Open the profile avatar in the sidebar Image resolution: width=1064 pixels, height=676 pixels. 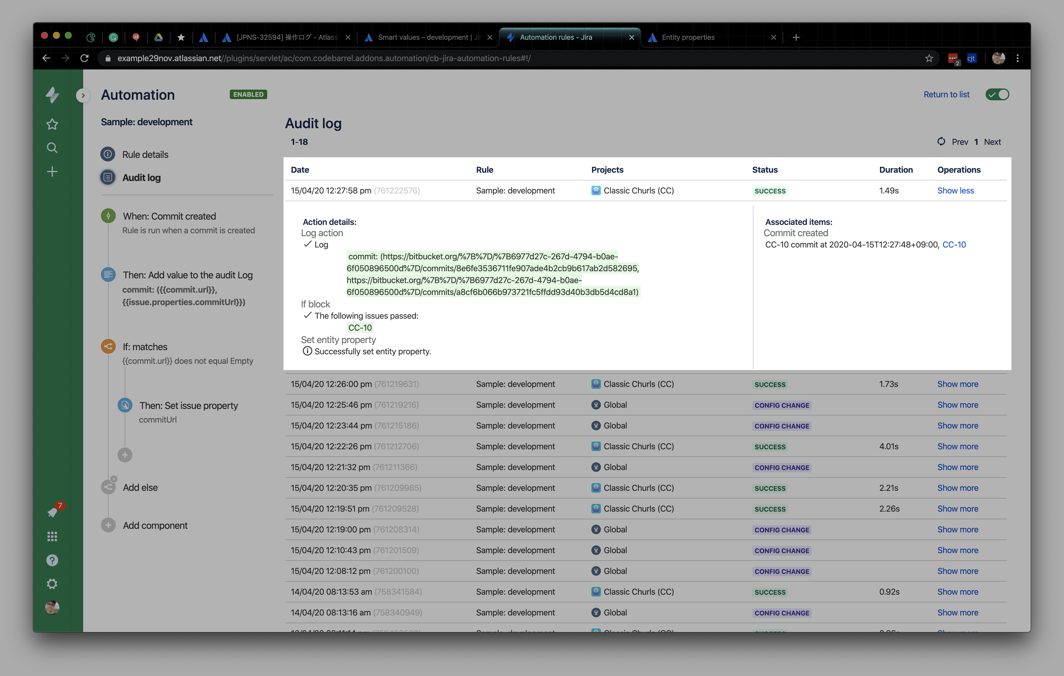click(52, 607)
